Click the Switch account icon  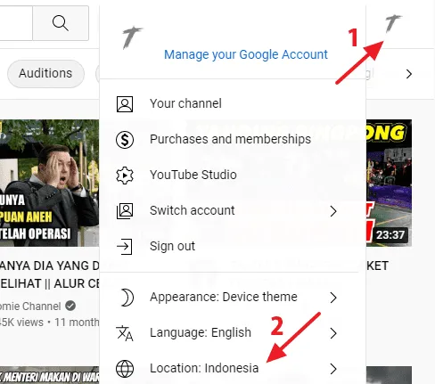125,211
